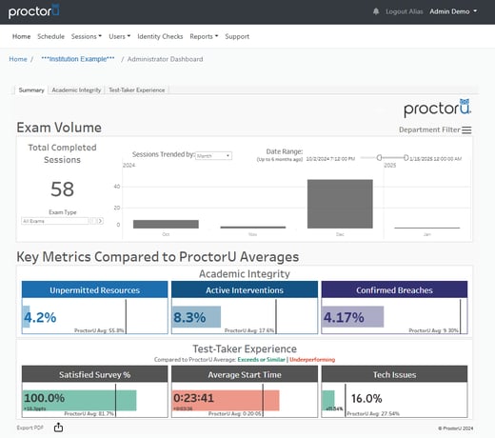Click the ProctorU logo in header
Image resolution: width=495 pixels, height=438 pixels.
34,11
